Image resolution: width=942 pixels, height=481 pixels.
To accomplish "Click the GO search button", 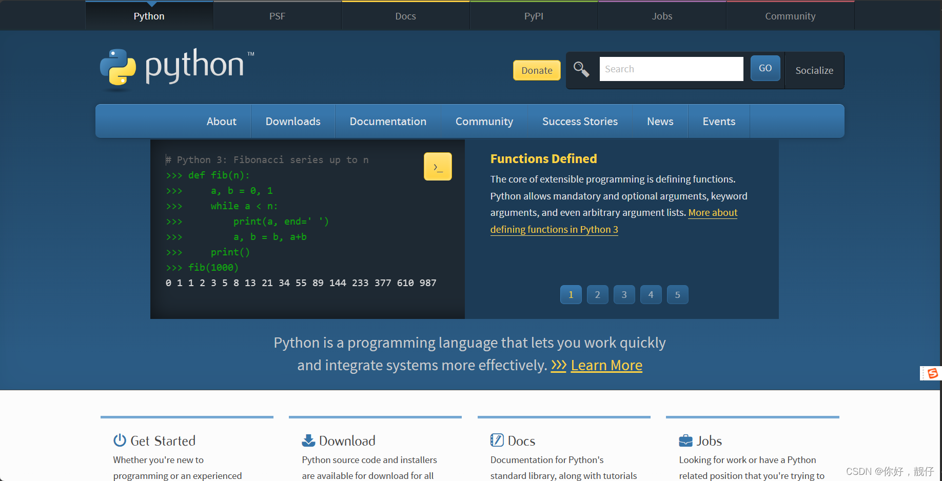I will 765,68.
